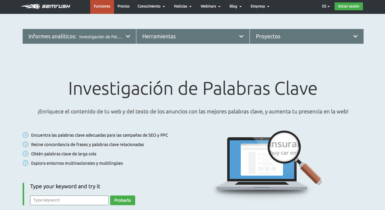This screenshot has width=385, height=210.
Task: Open the Precios page
Action: tap(123, 6)
